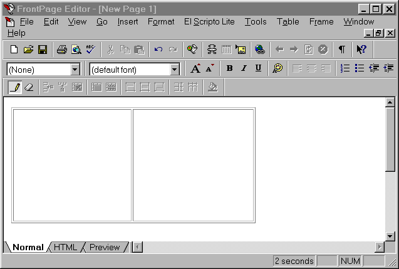Open the Edit menu

tap(51, 22)
